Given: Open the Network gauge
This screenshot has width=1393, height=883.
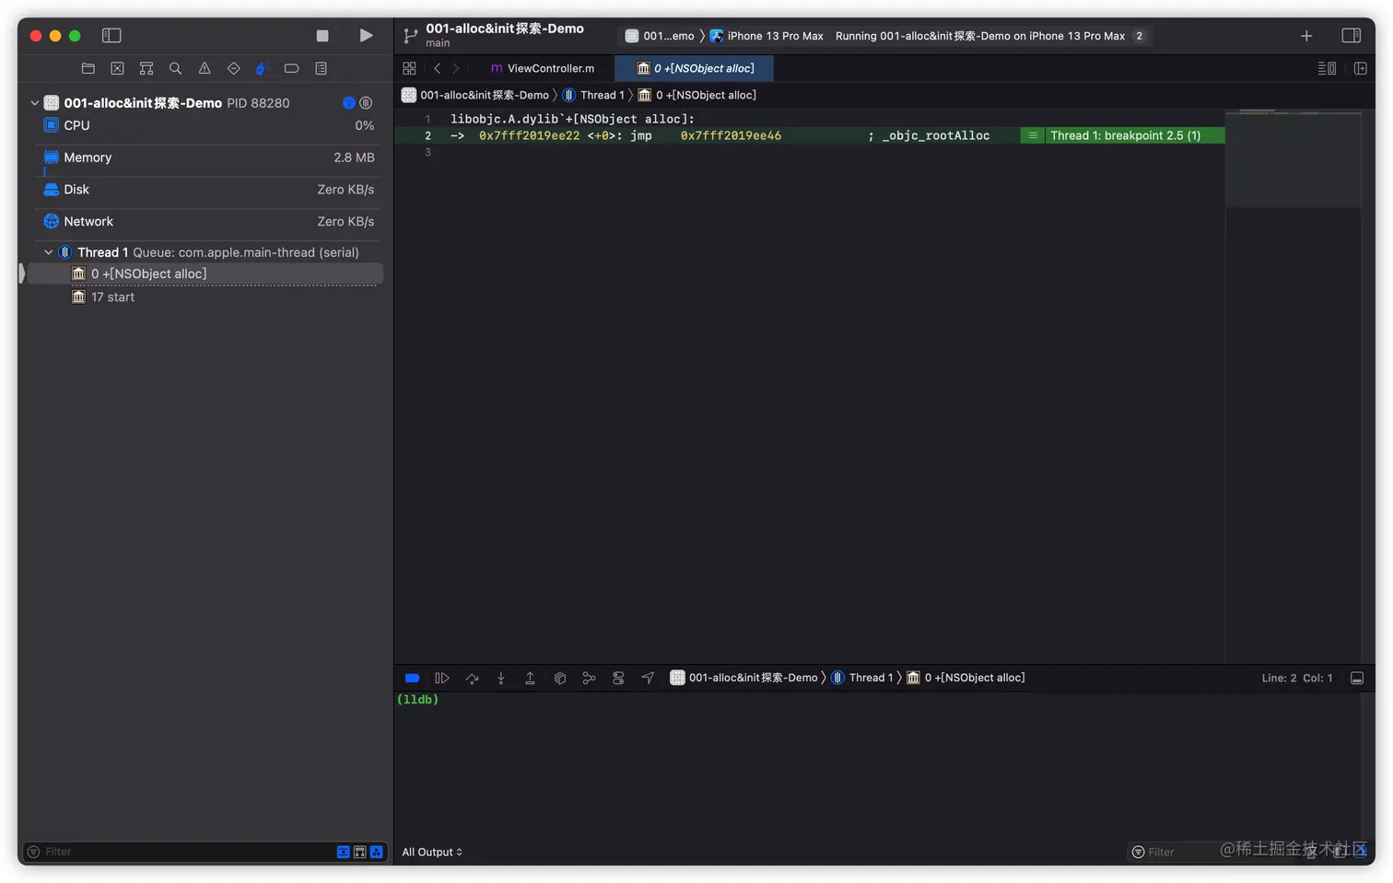Looking at the screenshot, I should pyautogui.click(x=208, y=222).
